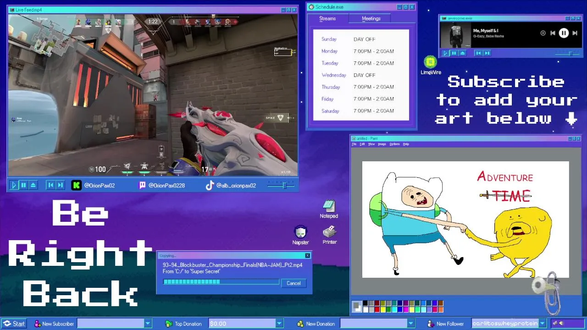Open the Edit menu in Paint
The width and height of the screenshot is (587, 330).
(x=362, y=144)
